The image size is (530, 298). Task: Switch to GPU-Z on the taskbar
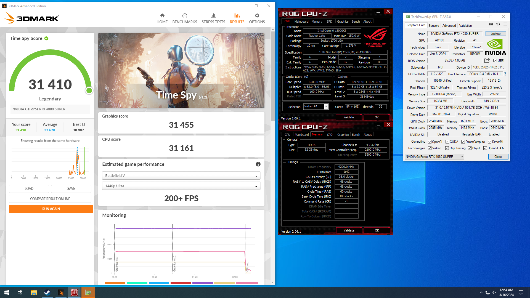(88, 292)
